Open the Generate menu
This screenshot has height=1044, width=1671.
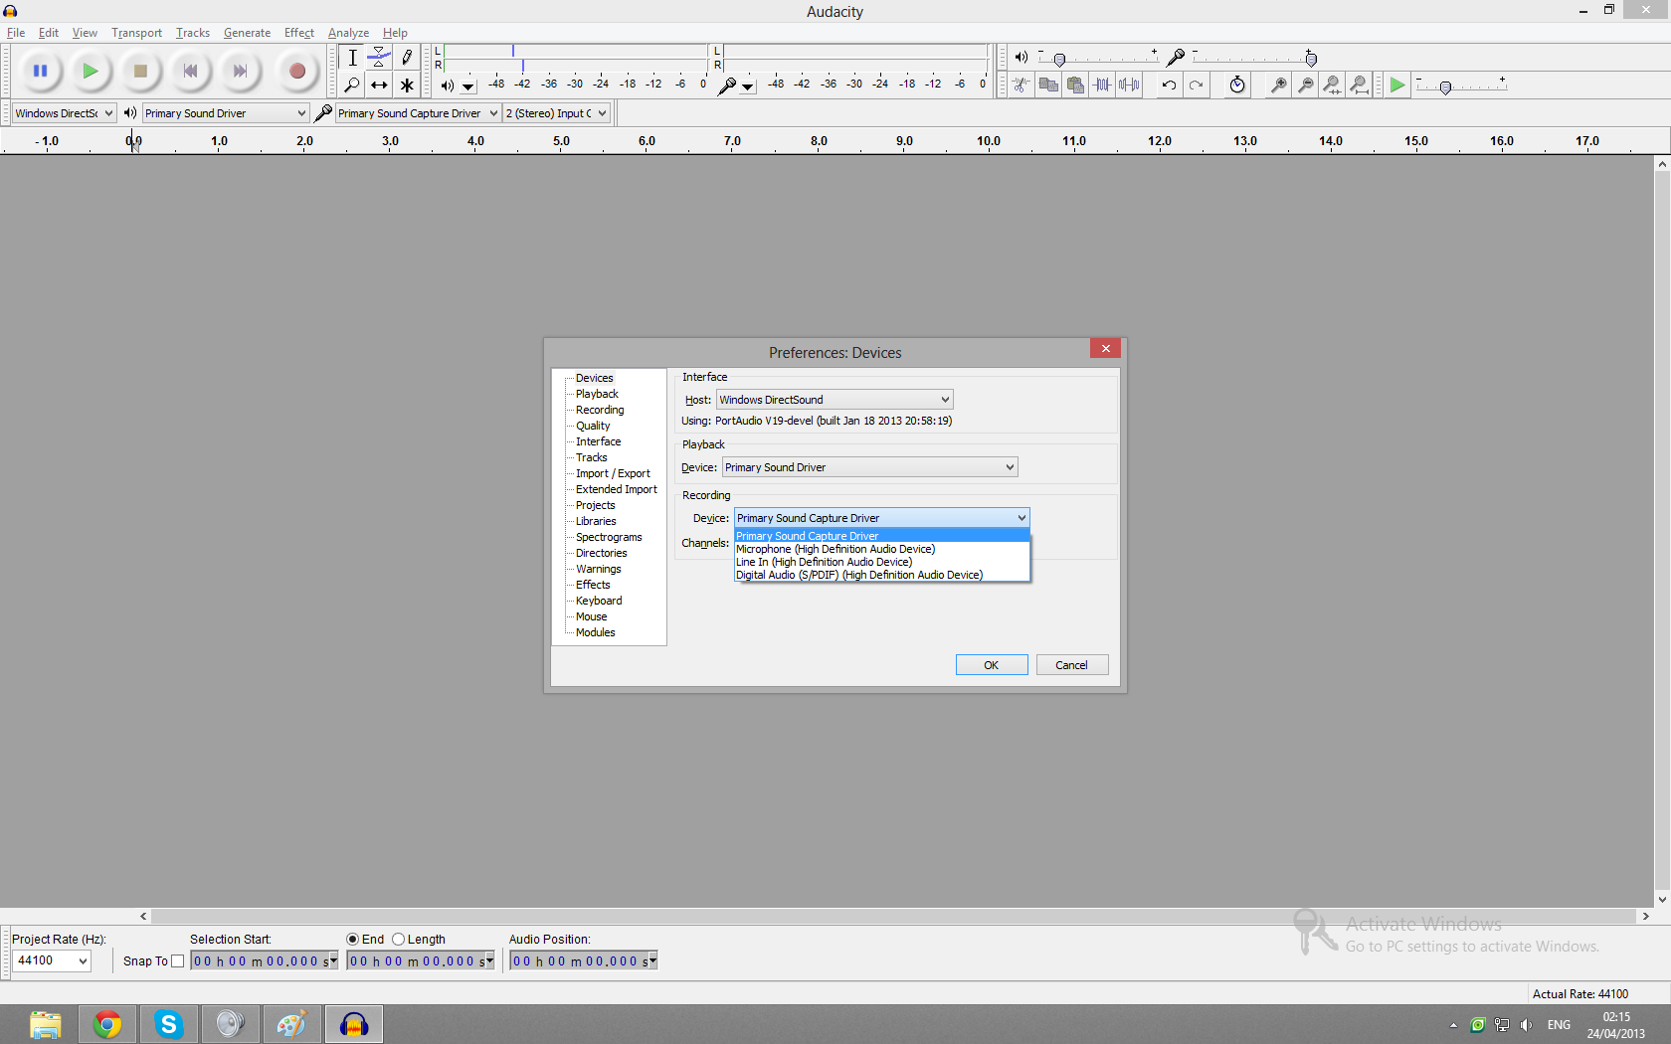[247, 33]
